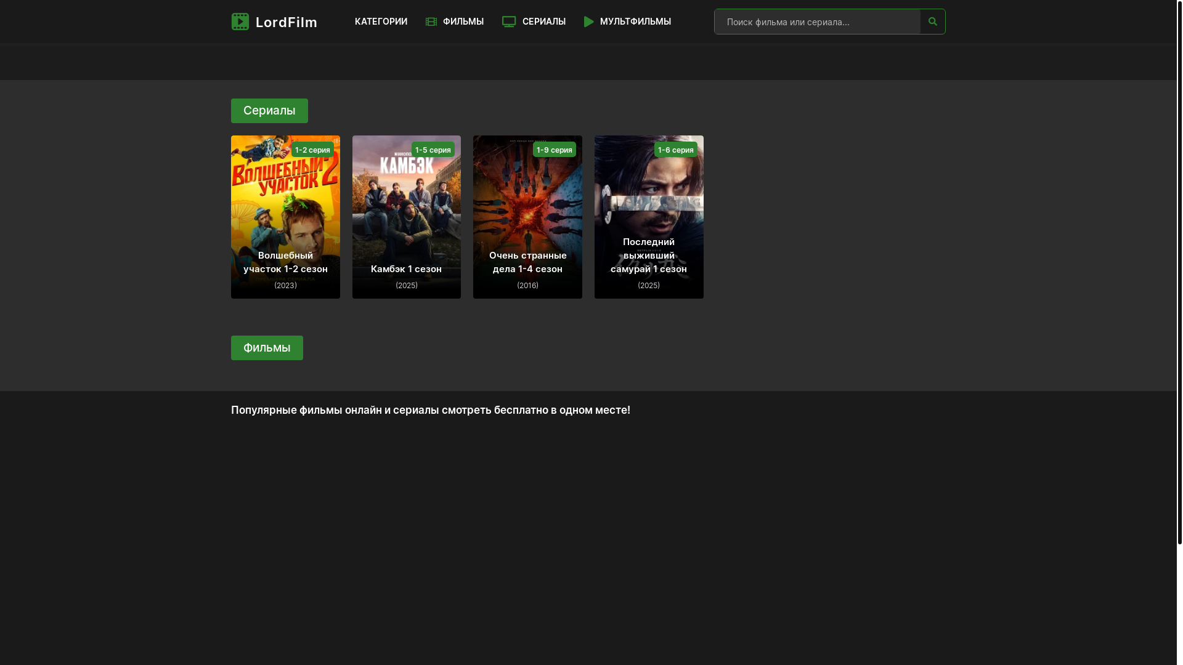The height and width of the screenshot is (665, 1183).
Task: Click the magnifier search button
Action: 933,22
